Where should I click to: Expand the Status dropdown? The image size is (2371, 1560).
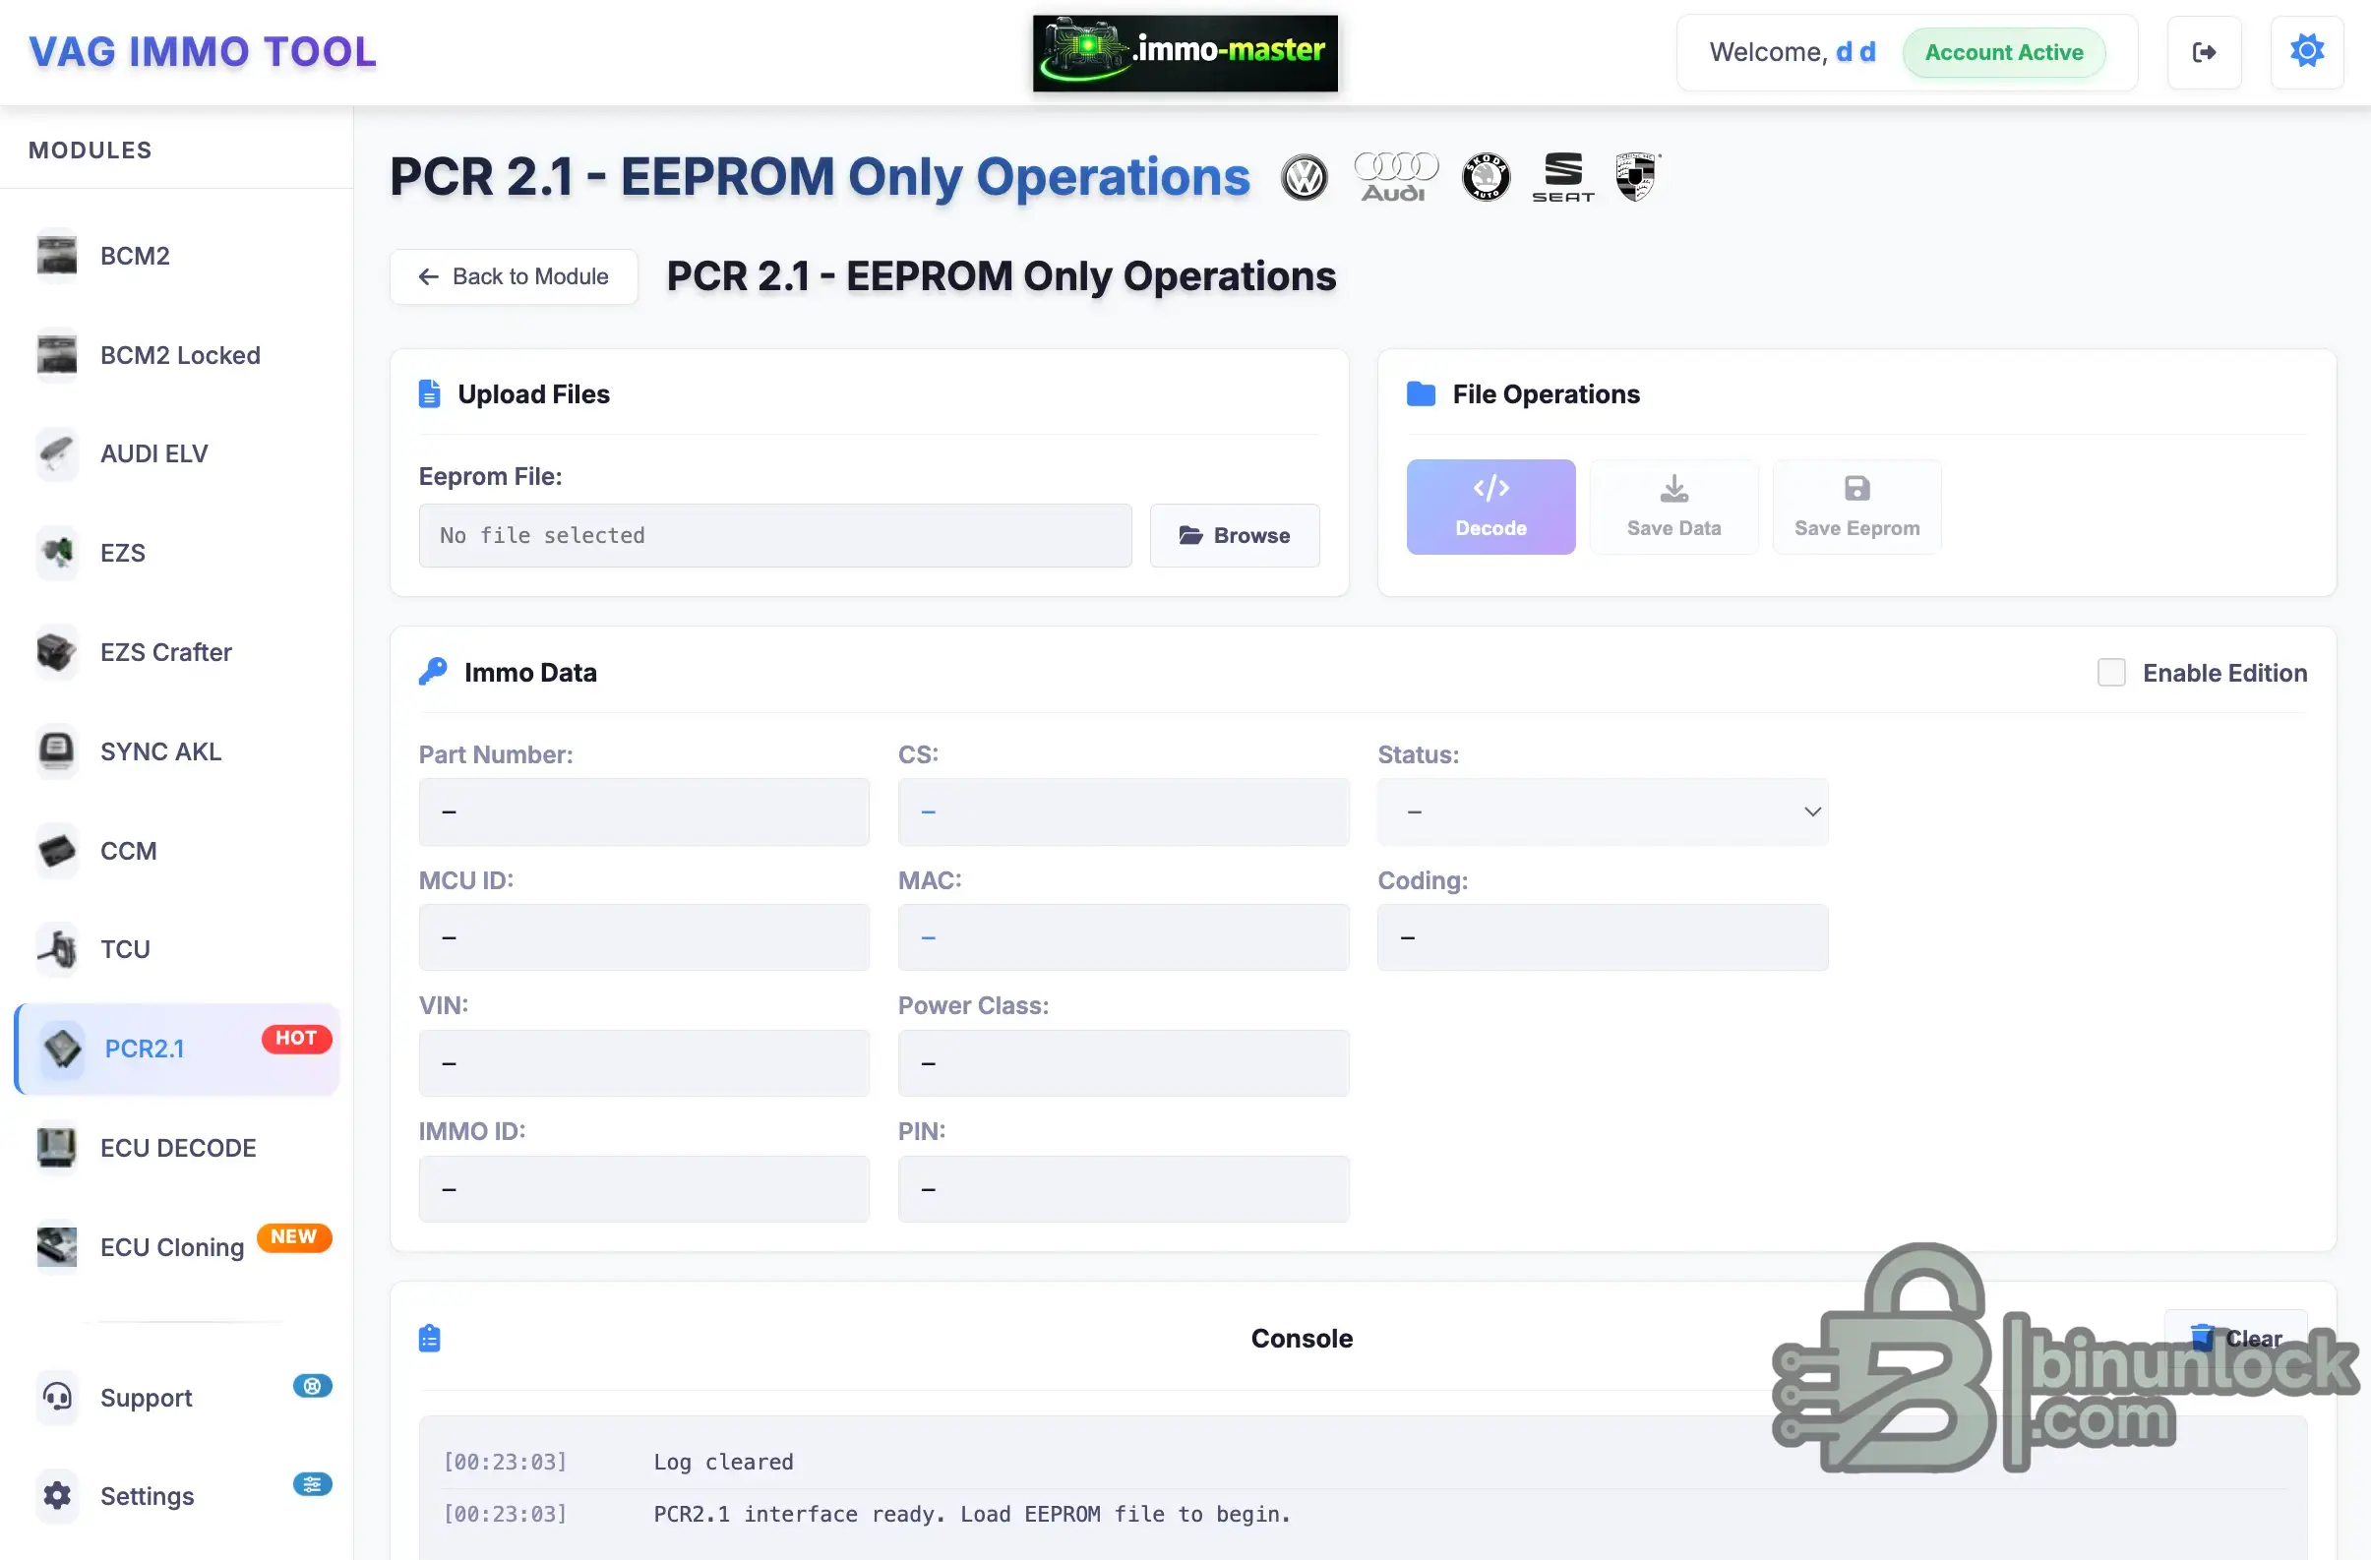tap(1602, 811)
